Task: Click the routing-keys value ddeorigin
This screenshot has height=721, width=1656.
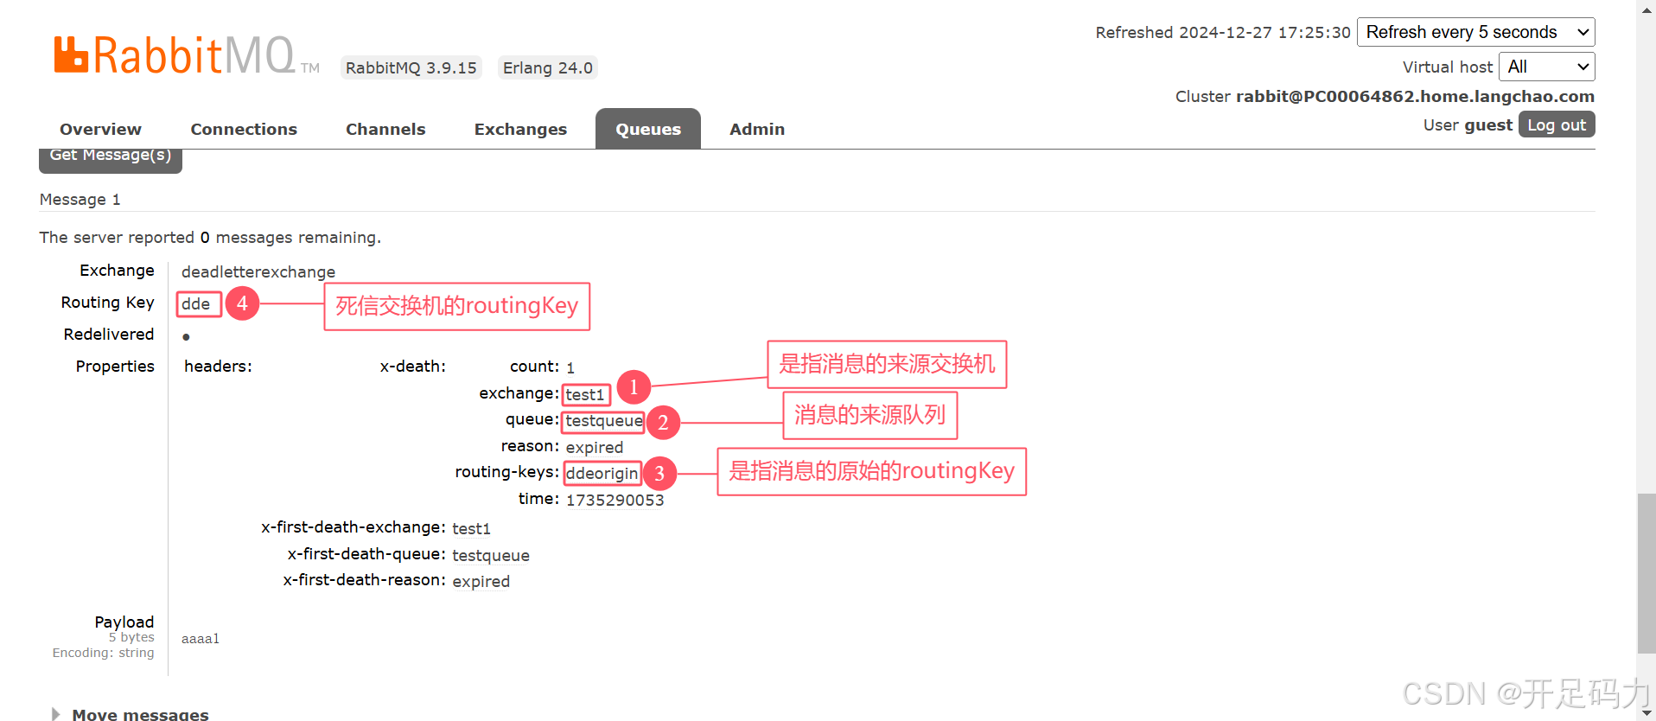Action: (602, 474)
